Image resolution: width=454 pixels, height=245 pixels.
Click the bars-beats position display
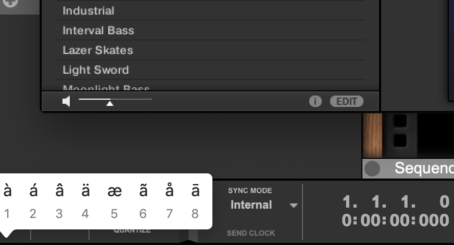click(x=396, y=201)
